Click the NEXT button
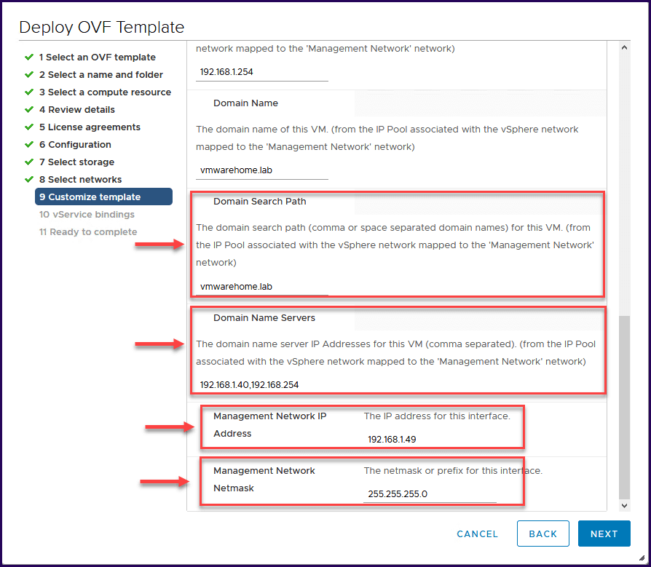The image size is (651, 567). pyautogui.click(x=604, y=534)
